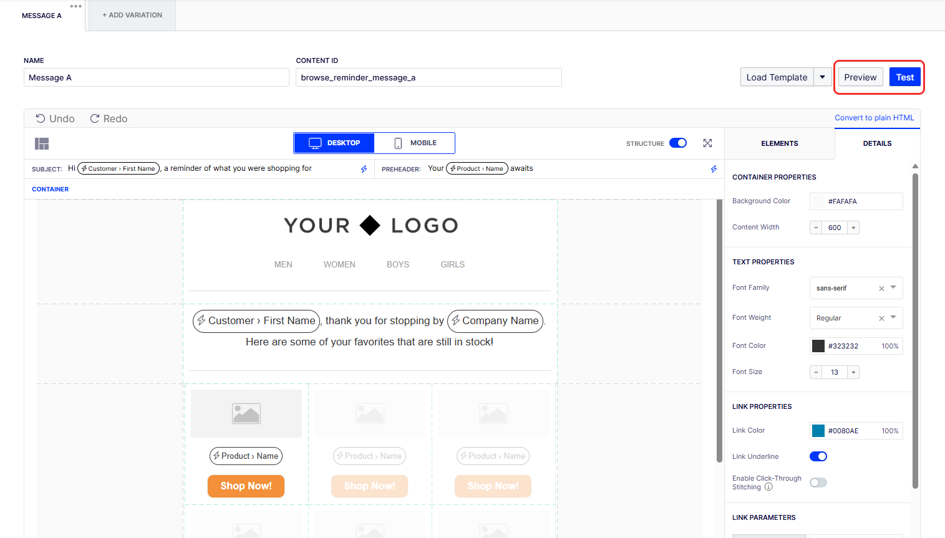Screen dimensions: 945x538
Task: Click the preheader personalization lightning icon
Action: 714,169
